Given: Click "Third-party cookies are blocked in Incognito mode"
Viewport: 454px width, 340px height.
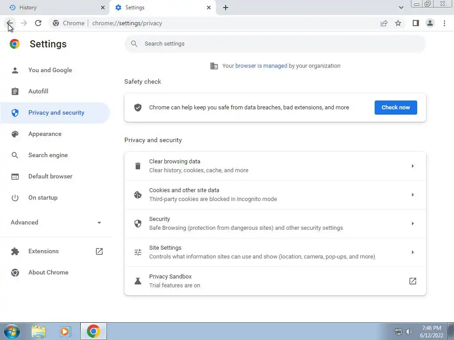Looking at the screenshot, I should tap(213, 199).
